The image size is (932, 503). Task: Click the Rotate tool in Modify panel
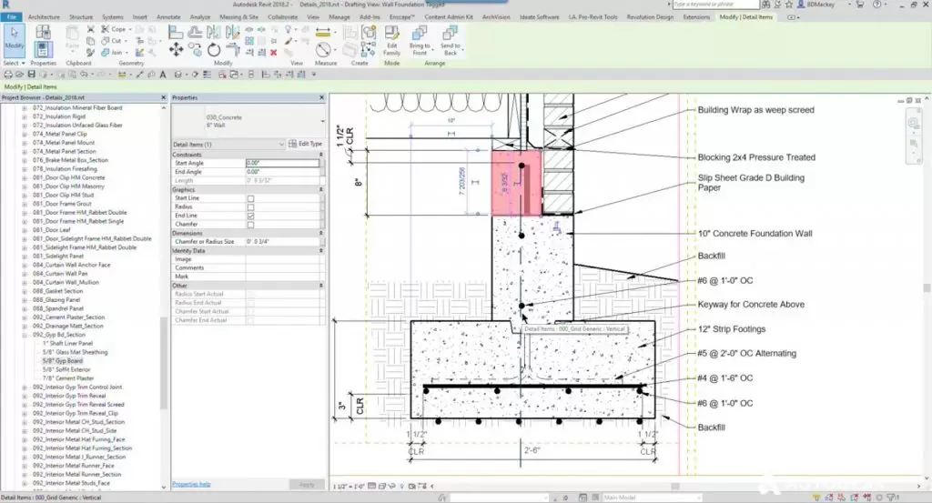213,49
